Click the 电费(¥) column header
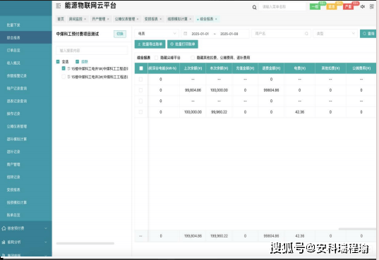 (300, 68)
